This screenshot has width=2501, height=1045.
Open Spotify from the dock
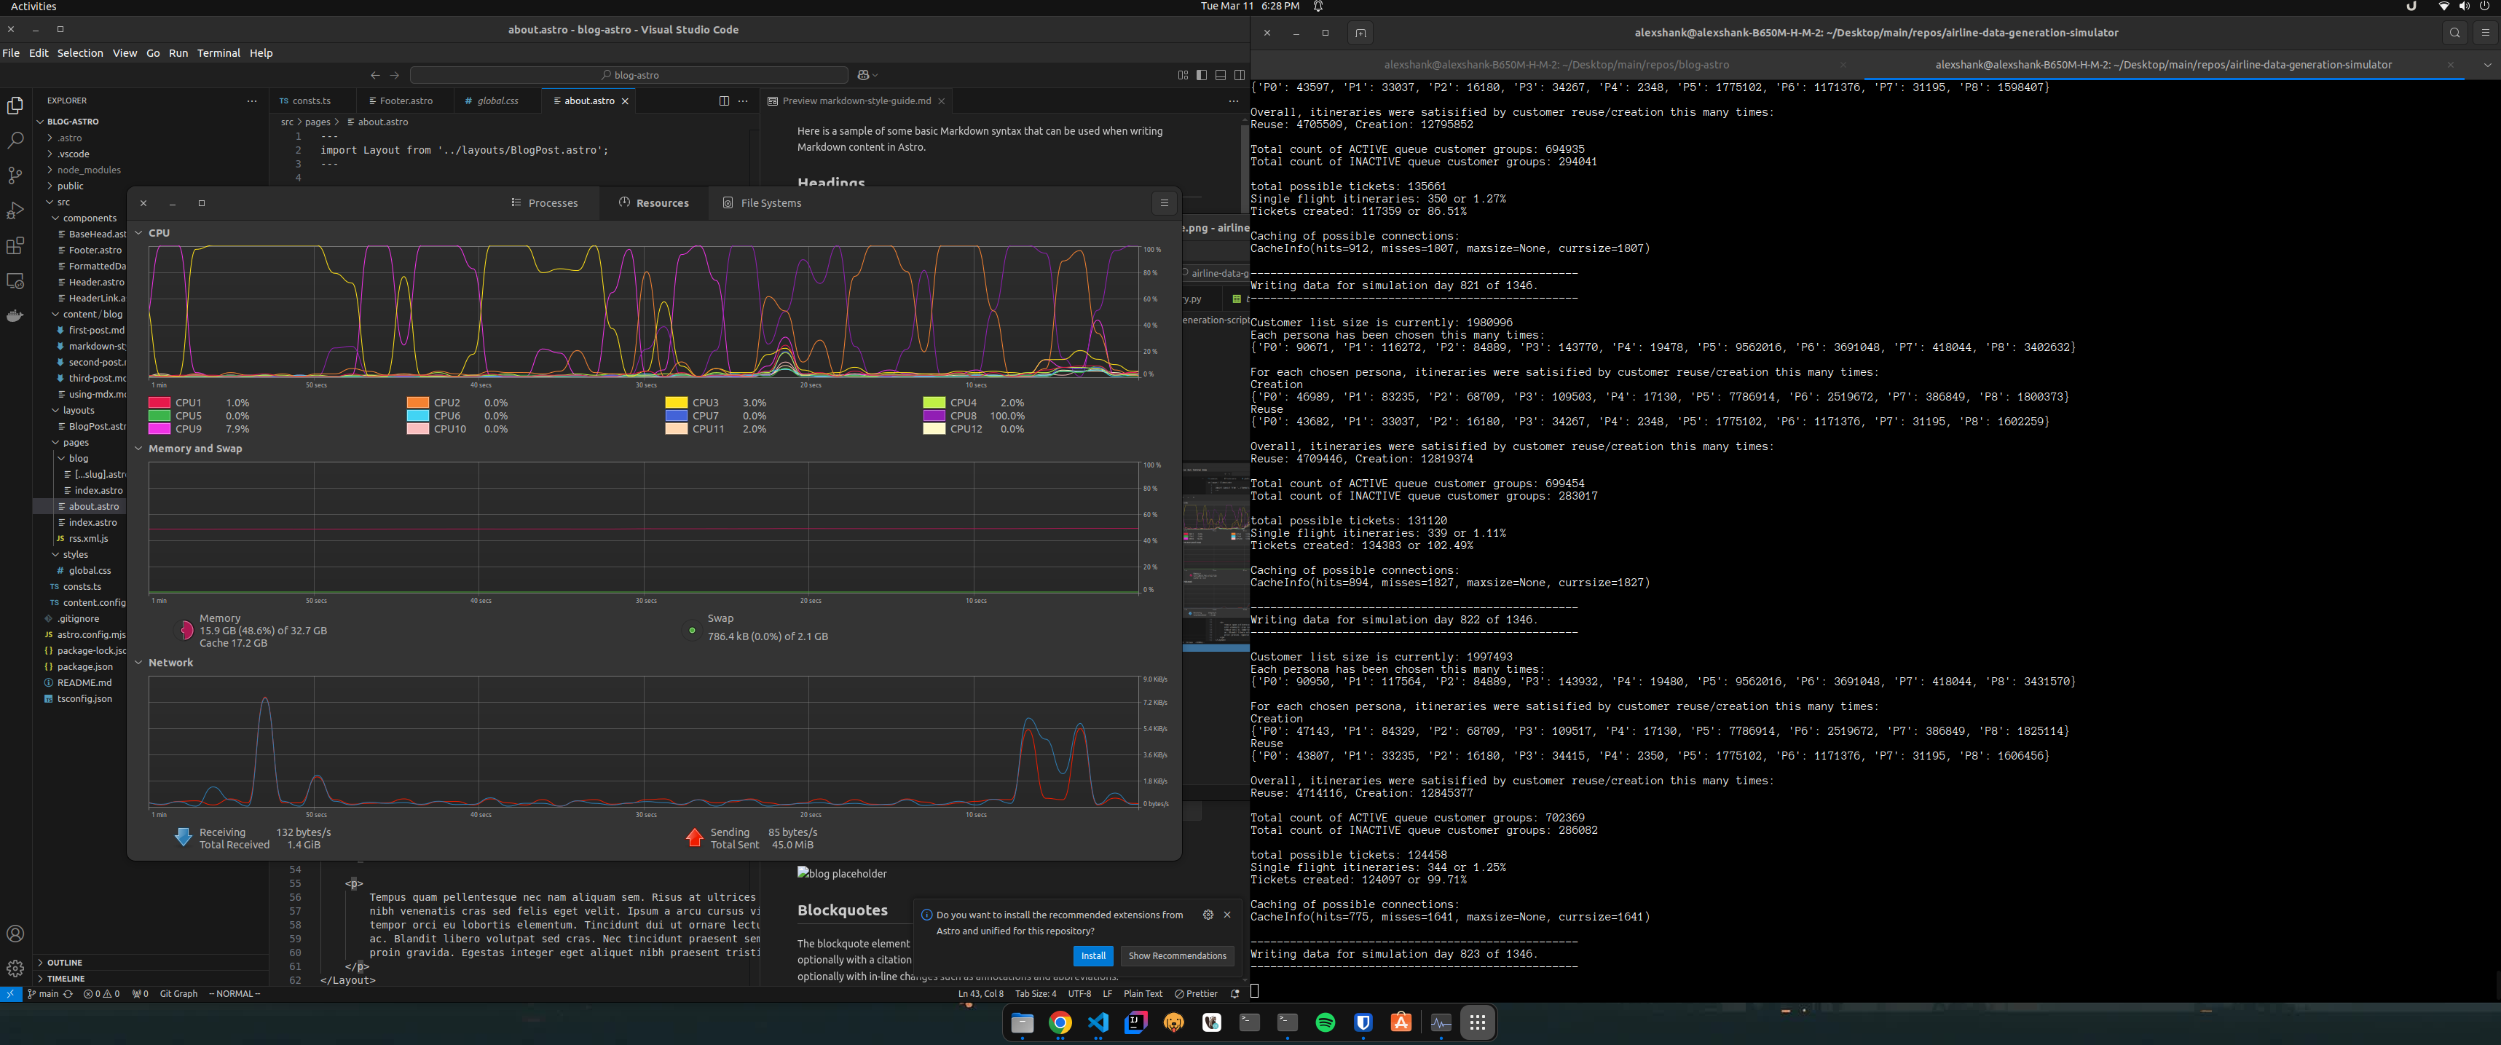pyautogui.click(x=1326, y=1022)
